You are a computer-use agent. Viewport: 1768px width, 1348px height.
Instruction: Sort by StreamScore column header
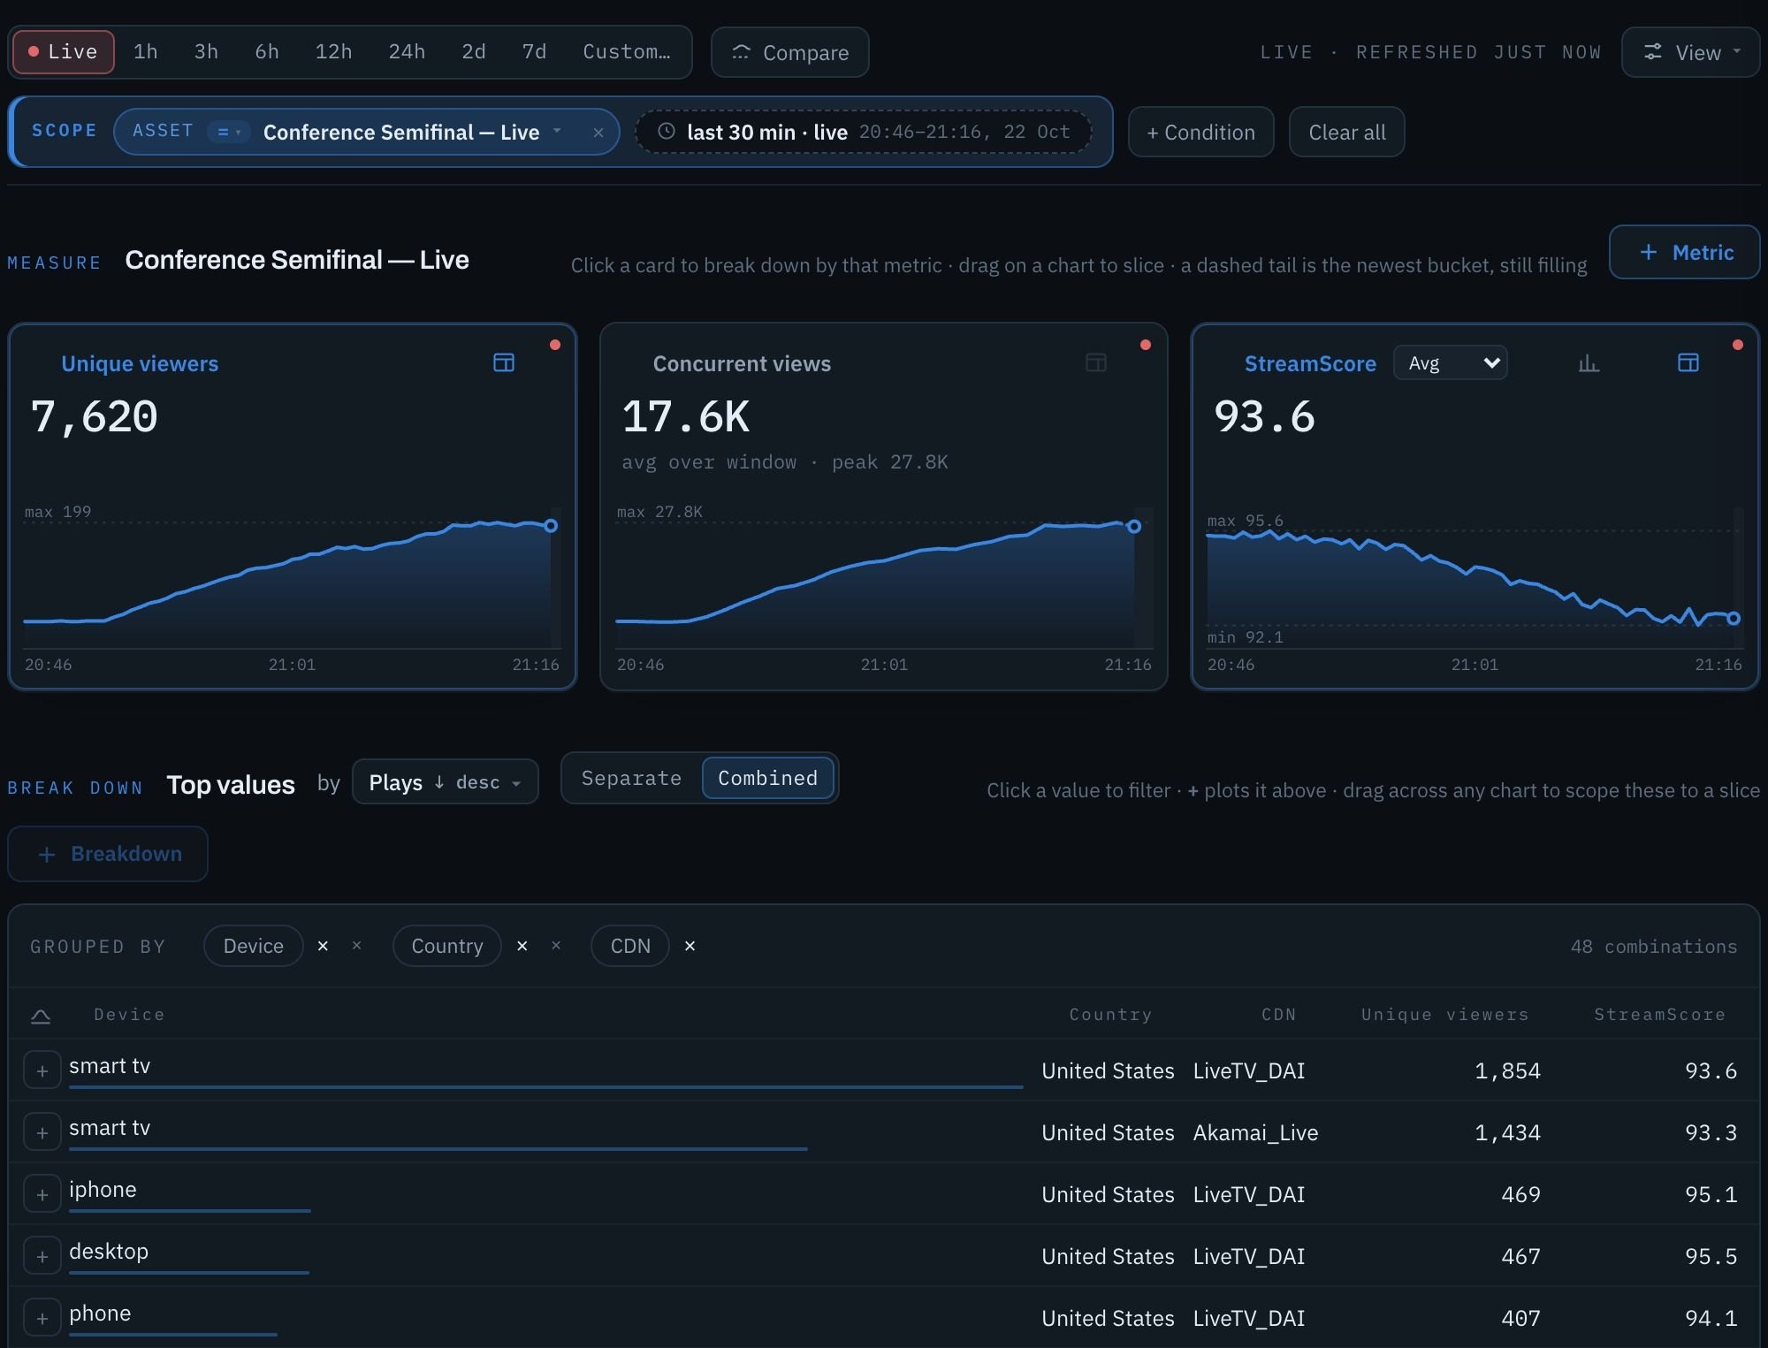click(x=1659, y=1015)
